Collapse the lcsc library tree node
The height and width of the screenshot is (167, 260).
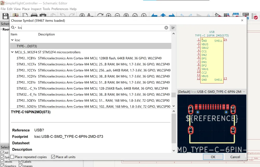(x=12, y=40)
